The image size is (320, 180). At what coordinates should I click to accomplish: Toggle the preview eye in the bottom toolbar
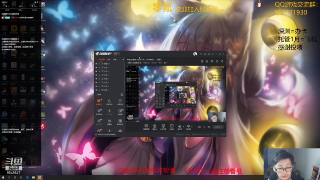204,127
